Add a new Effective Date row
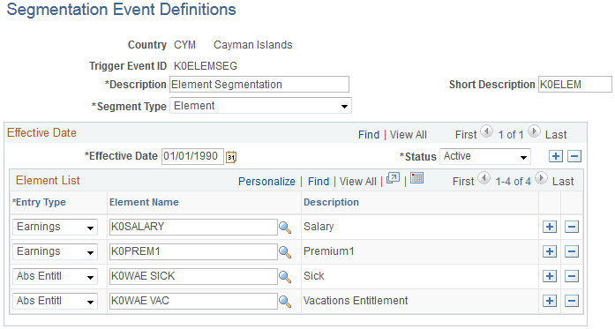Viewport: 615px width, 329px height. coord(555,156)
